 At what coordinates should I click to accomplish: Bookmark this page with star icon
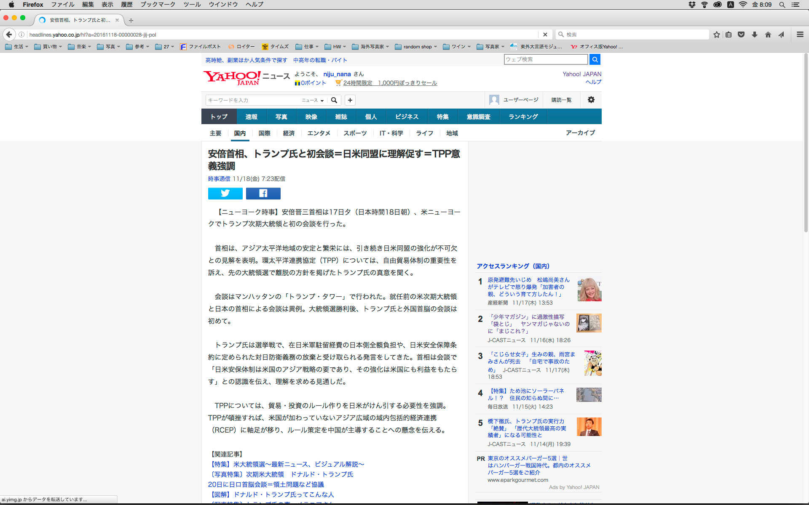tap(716, 35)
